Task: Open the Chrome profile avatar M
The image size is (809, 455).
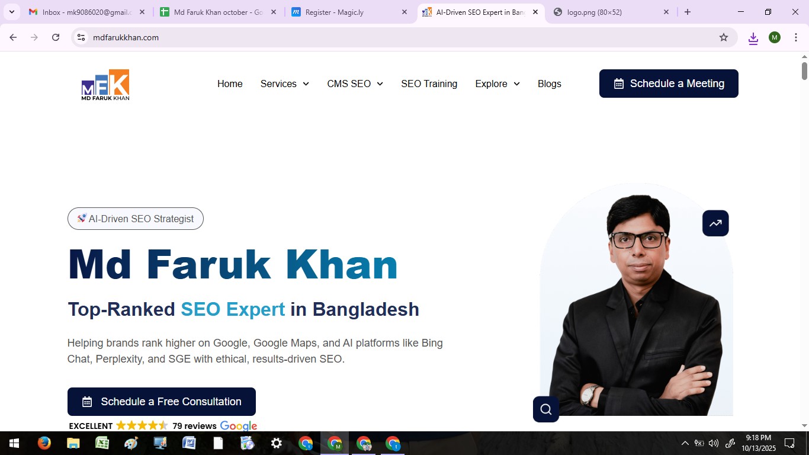Action: (775, 37)
